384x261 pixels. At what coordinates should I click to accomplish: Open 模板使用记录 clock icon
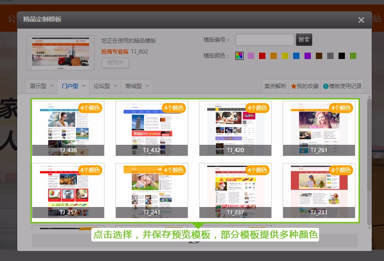click(326, 86)
